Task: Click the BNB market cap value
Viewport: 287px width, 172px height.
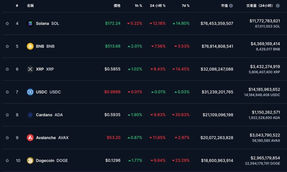Action: click(217, 46)
